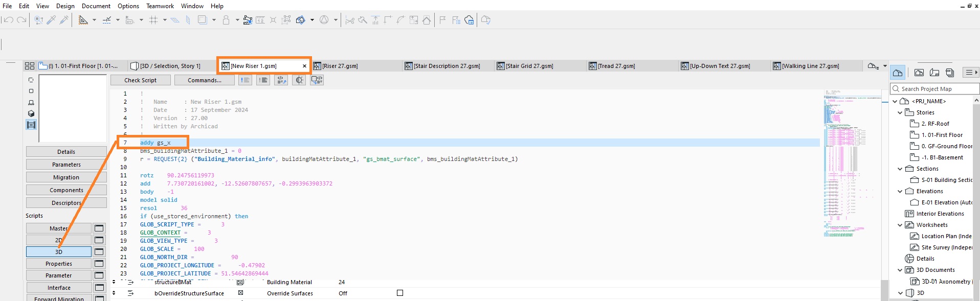This screenshot has height=301, width=980.
Task: Click the Trace reference icon
Action: tap(202, 20)
